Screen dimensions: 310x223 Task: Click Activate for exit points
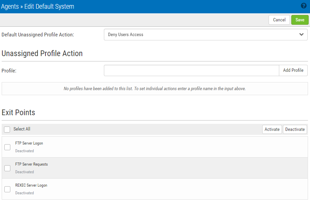[272, 130]
